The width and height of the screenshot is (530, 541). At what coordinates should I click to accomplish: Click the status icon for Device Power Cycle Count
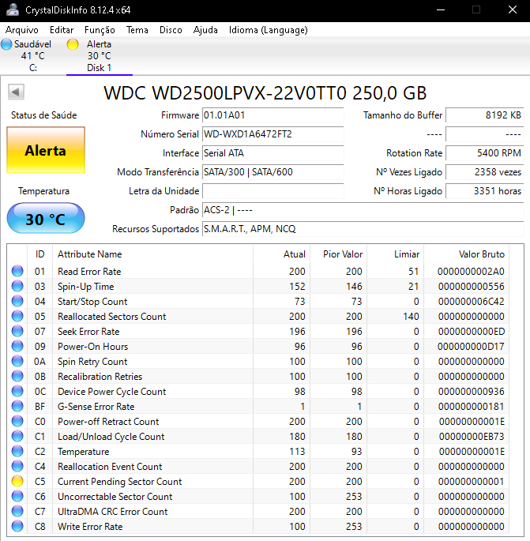pyautogui.click(x=17, y=391)
